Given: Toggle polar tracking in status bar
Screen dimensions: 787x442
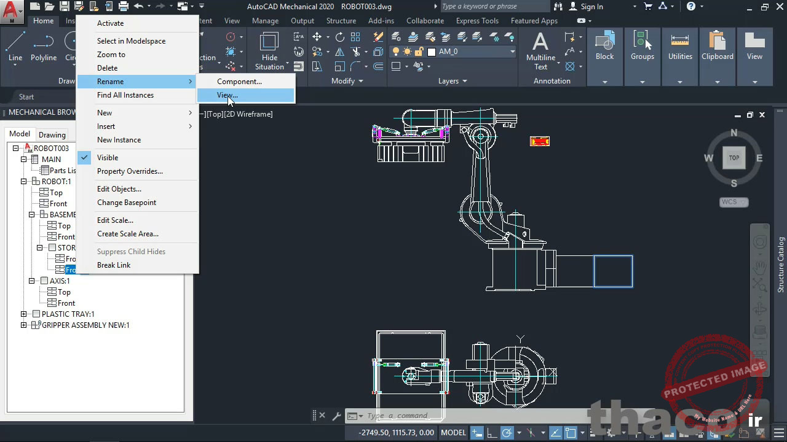Looking at the screenshot, I should pos(507,433).
